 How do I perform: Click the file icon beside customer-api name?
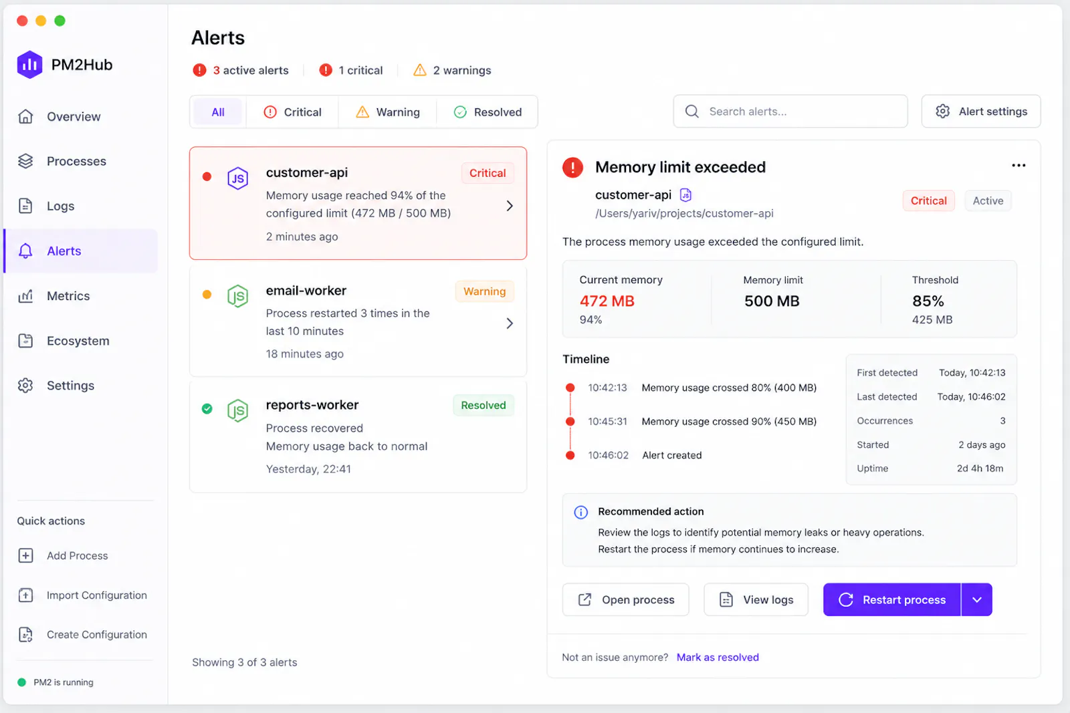(685, 194)
